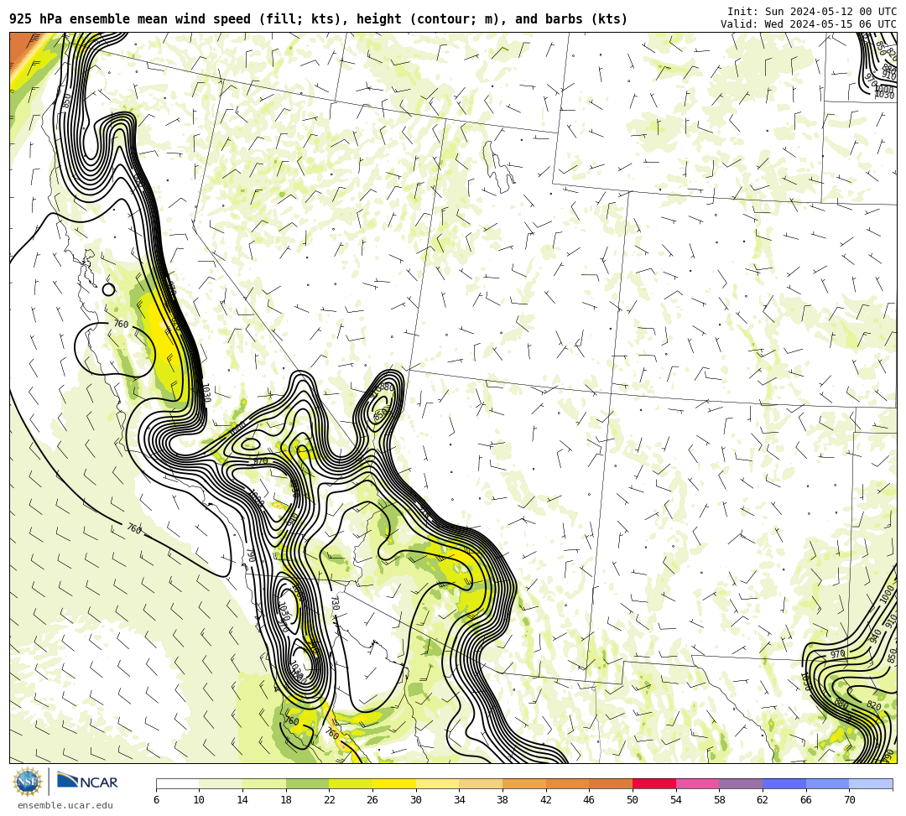Image resolution: width=906 pixels, height=816 pixels.
Task: Select the 58-62 kts purple swatch
Action: click(741, 783)
